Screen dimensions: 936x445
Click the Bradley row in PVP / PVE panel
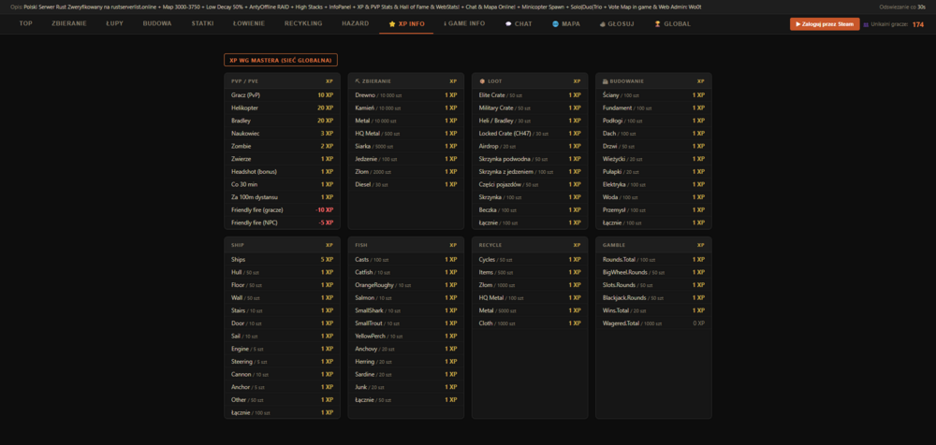(282, 121)
